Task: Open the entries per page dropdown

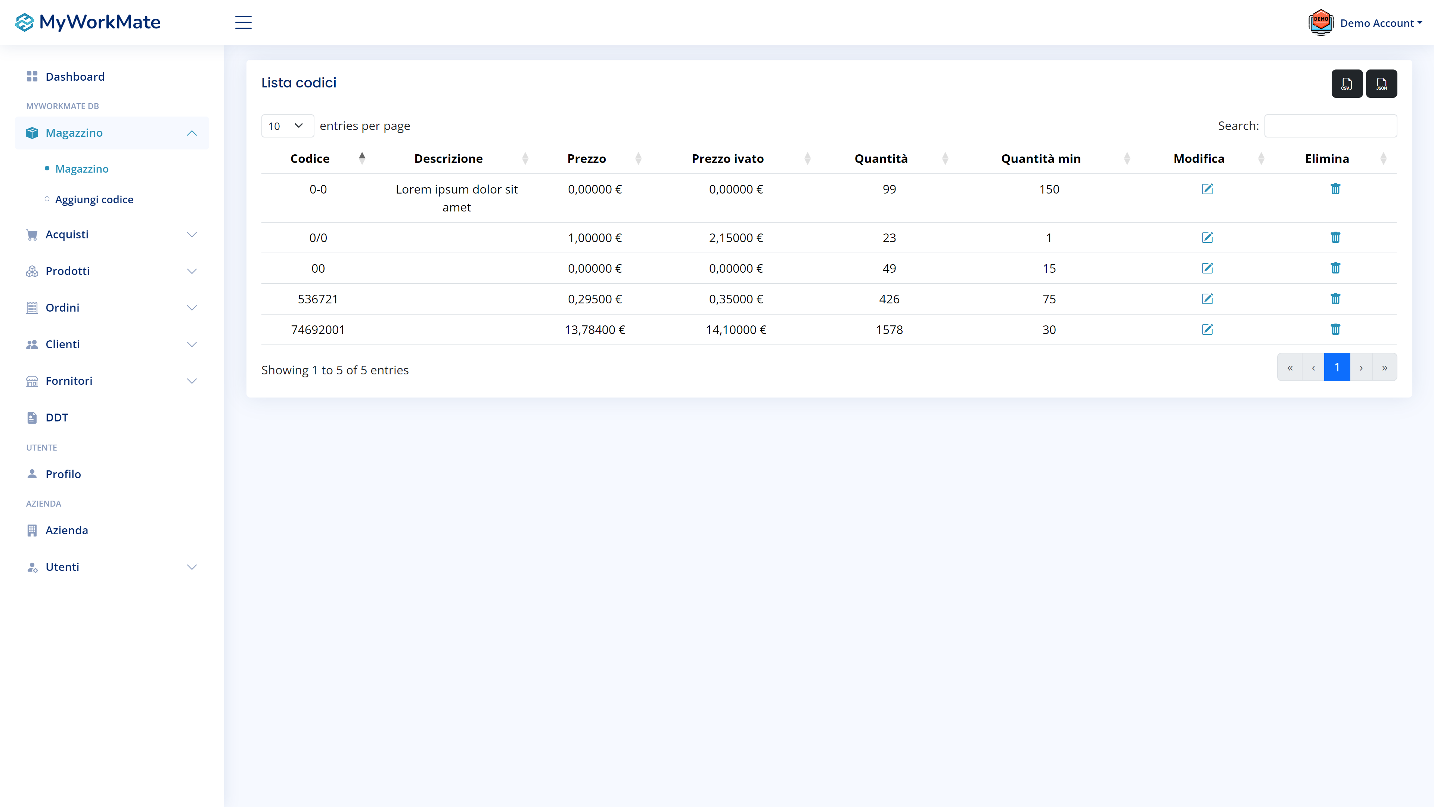Action: tap(287, 126)
